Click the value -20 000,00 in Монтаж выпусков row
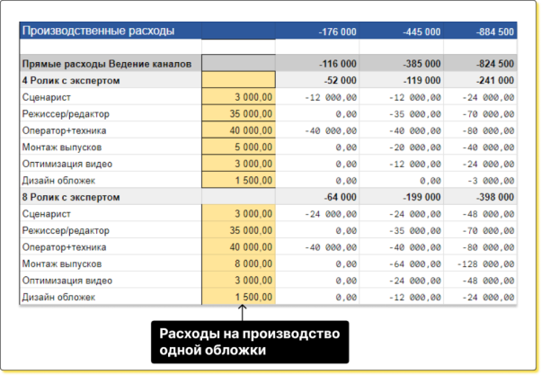Image resolution: width=541 pixels, height=375 pixels. pos(415,147)
